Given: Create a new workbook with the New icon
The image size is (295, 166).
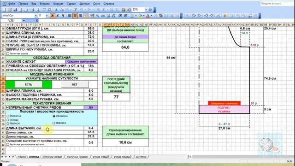Looking at the screenshot, I should pos(5,10).
